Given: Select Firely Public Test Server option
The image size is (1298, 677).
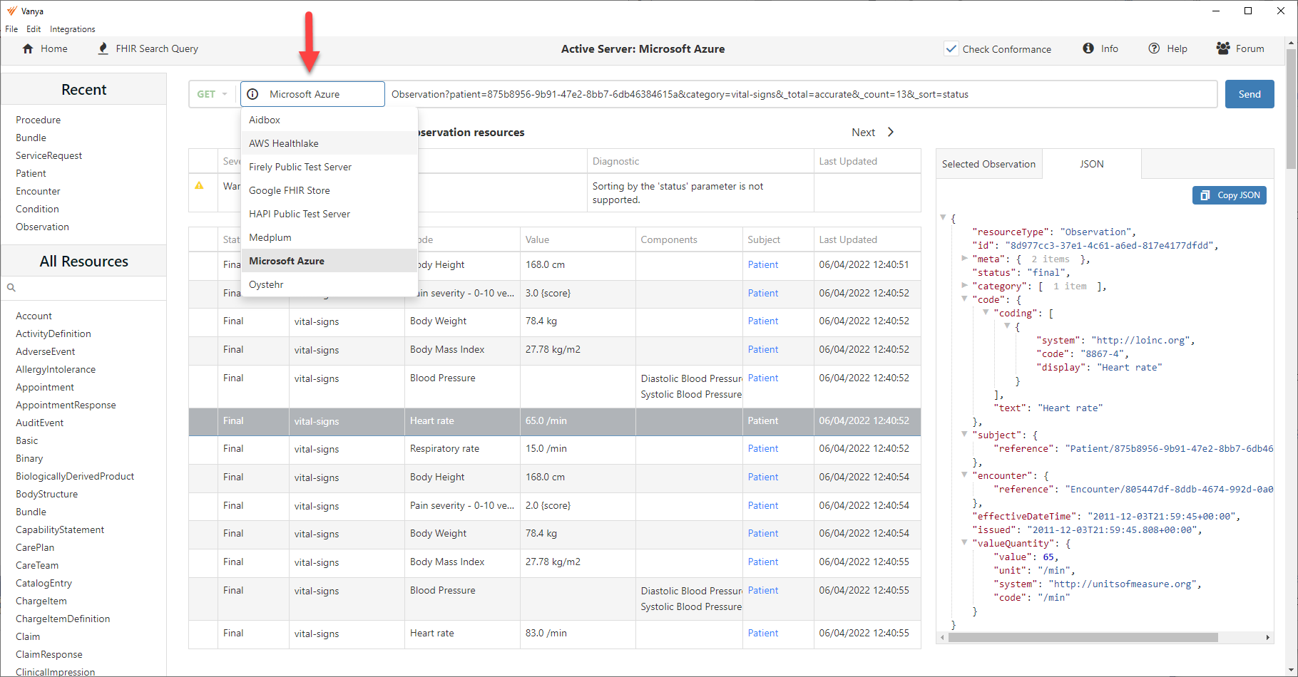Looking at the screenshot, I should 329,167.
